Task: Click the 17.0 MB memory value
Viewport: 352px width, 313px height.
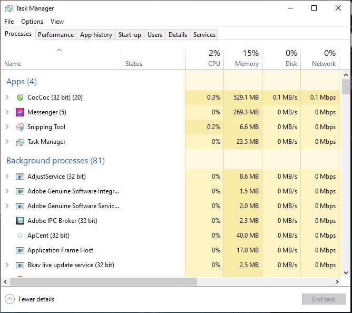Action: [x=248, y=250]
